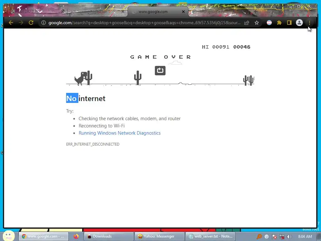This screenshot has width=321, height=241.
Task: Click Reconnecting to Wi-Fi suggestion text
Action: [x=102, y=126]
